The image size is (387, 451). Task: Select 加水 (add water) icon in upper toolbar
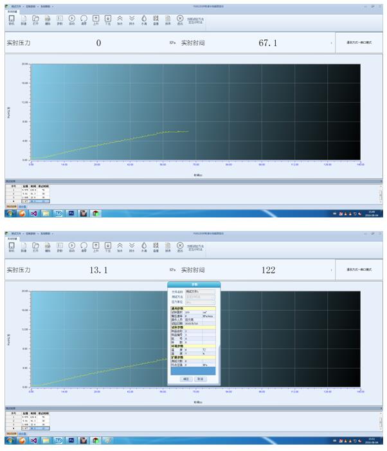point(120,20)
